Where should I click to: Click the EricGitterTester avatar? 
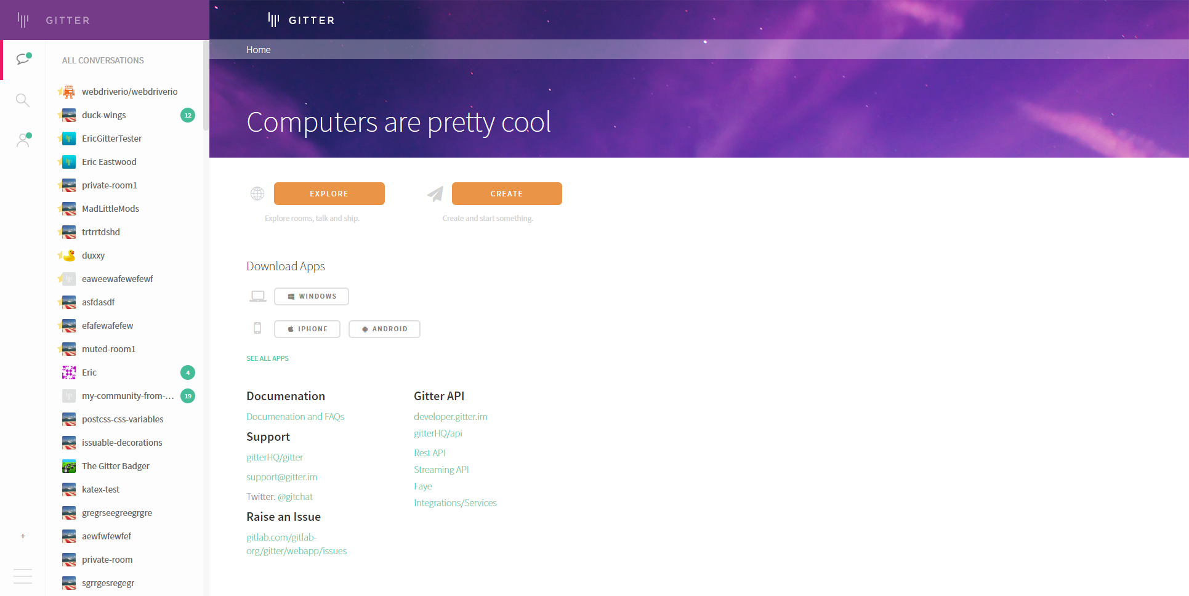point(69,139)
